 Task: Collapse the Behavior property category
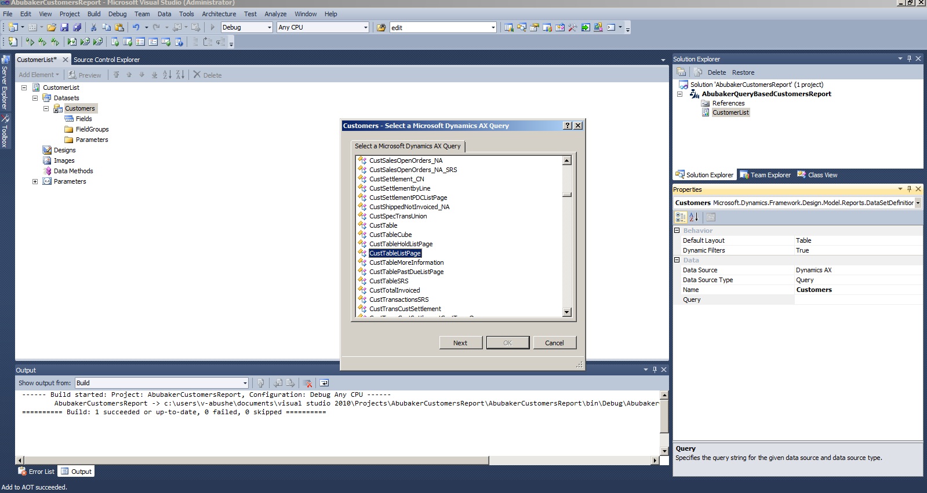tap(677, 231)
